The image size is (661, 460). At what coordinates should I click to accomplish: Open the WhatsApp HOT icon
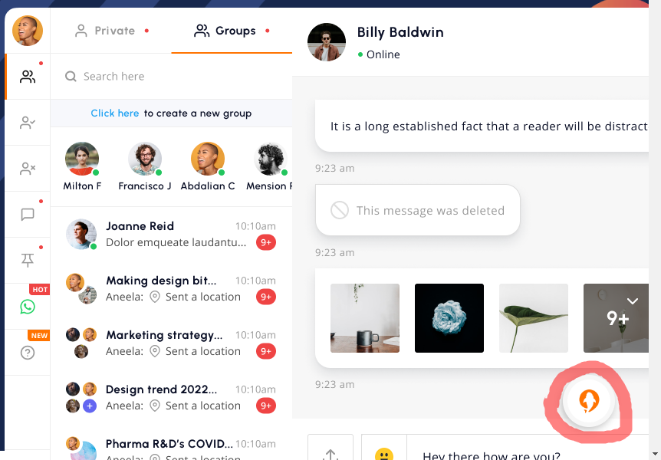28,307
